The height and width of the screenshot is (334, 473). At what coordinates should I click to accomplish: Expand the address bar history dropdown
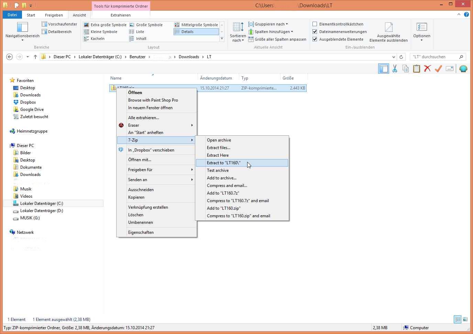click(x=394, y=57)
